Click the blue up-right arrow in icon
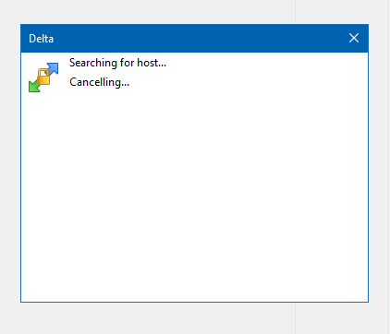 53,68
